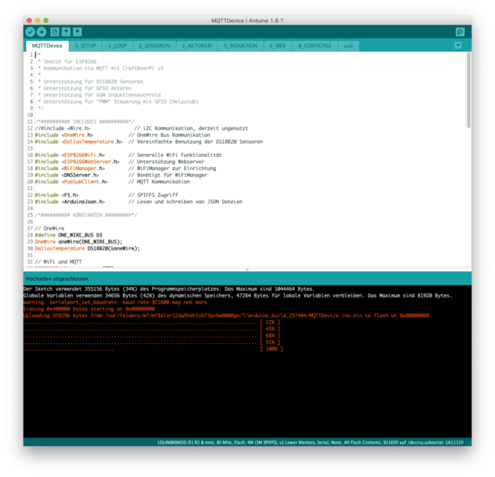Create a new sketch with the New icon

point(55,32)
